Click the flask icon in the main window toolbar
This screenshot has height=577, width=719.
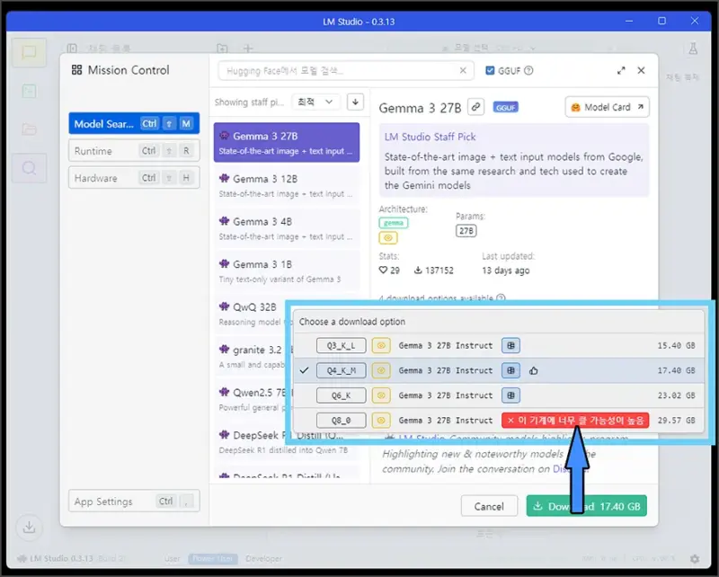693,49
